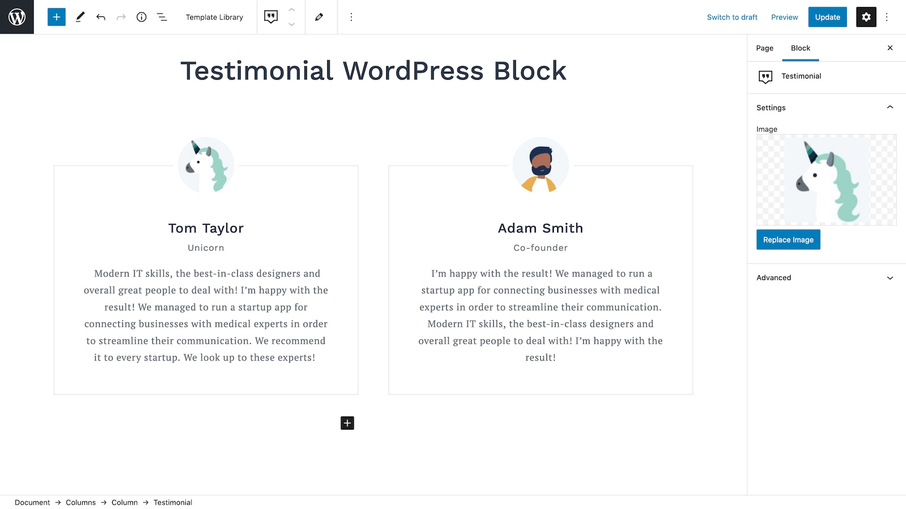906x509 pixels.
Task: Open the document details info icon
Action: [x=142, y=17]
